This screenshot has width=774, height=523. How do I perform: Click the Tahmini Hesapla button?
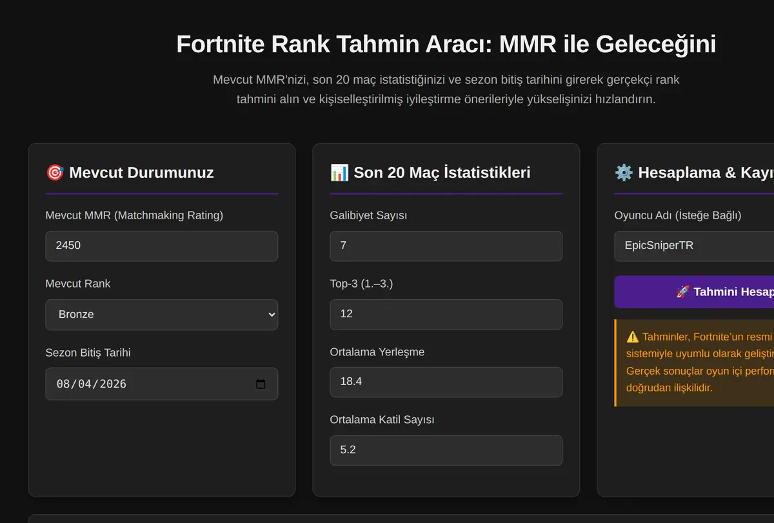694,292
